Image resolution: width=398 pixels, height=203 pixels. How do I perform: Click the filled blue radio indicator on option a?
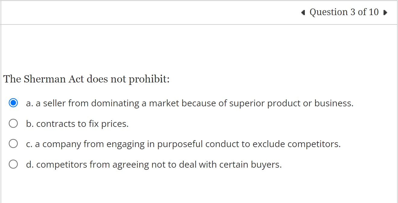[13, 103]
